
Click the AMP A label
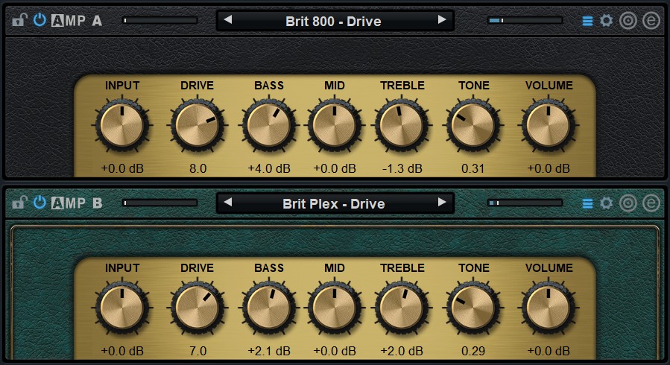point(77,21)
